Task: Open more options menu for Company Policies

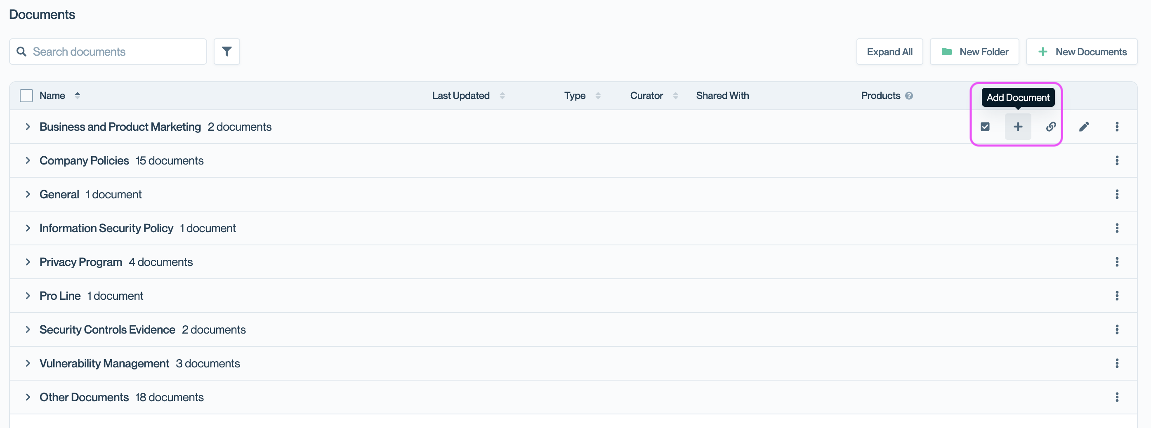Action: click(x=1117, y=160)
